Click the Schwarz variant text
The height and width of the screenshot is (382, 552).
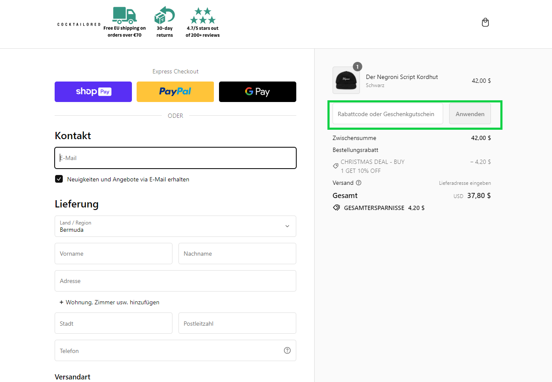tap(375, 85)
